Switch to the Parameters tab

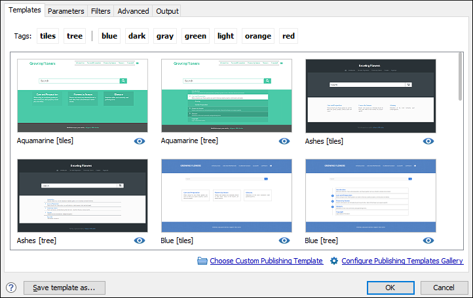coord(66,11)
